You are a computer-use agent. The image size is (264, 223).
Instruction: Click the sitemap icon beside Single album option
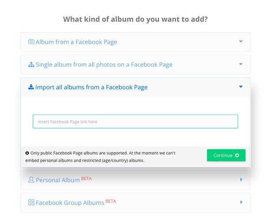coord(31,65)
